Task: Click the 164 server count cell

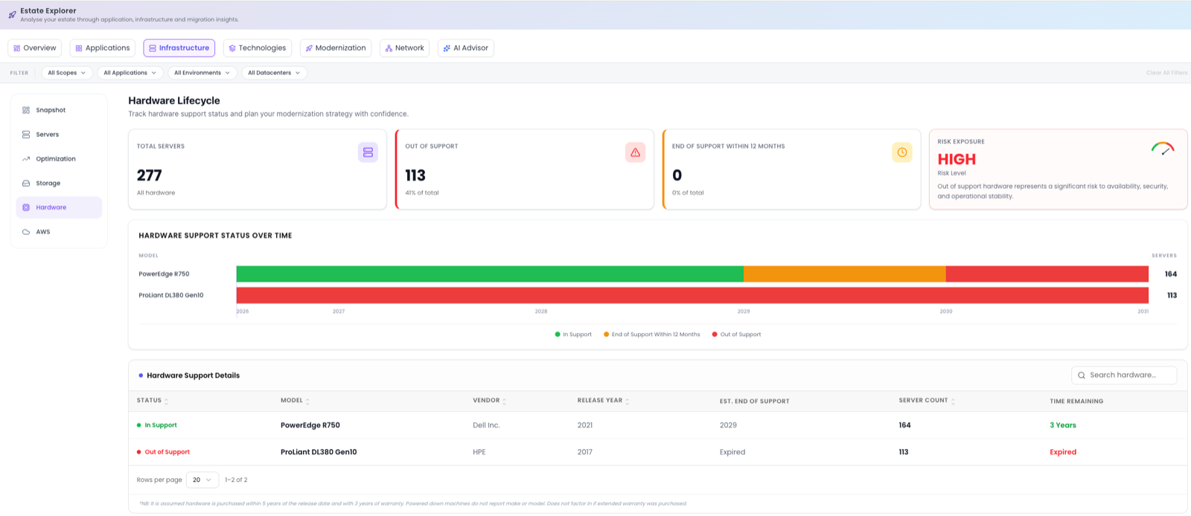Action: point(904,425)
